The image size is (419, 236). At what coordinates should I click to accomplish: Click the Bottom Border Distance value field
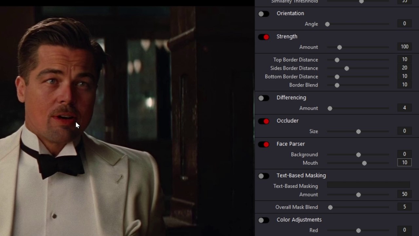[x=404, y=76]
